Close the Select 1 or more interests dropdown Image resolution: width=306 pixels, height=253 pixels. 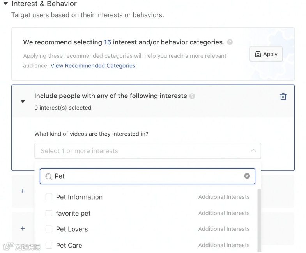(253, 151)
